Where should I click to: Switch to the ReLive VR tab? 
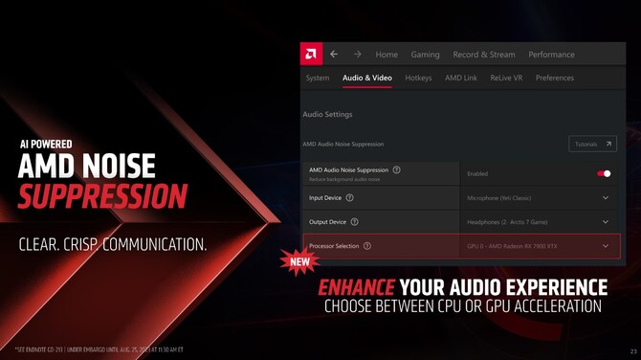pos(506,78)
